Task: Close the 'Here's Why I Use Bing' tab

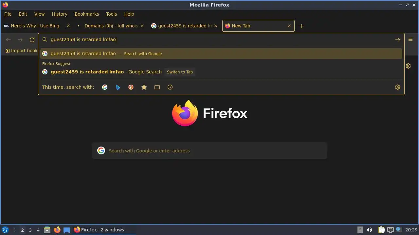Action: point(68,26)
